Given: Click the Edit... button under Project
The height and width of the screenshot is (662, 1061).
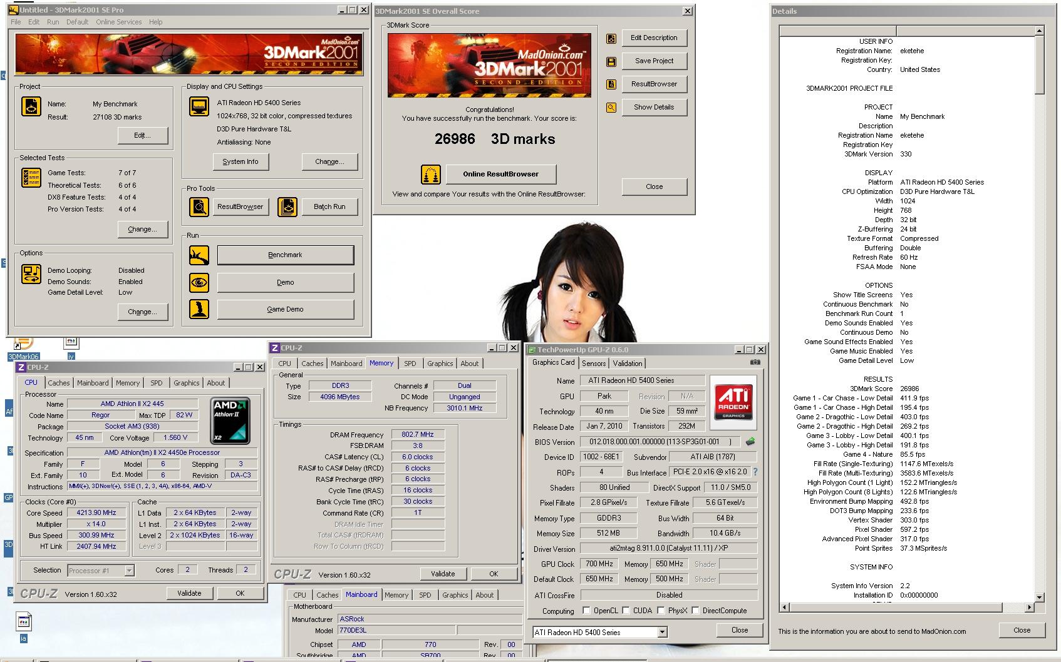Looking at the screenshot, I should point(143,135).
